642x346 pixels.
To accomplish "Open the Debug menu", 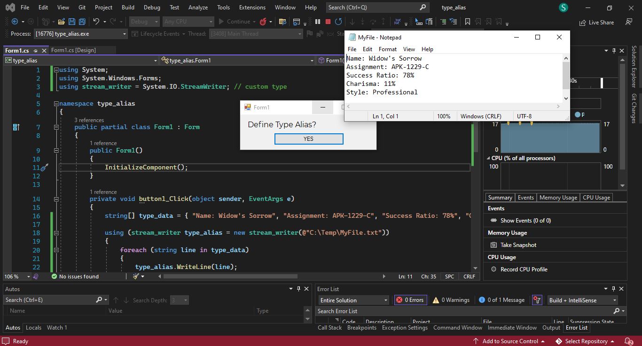I will tap(152, 8).
